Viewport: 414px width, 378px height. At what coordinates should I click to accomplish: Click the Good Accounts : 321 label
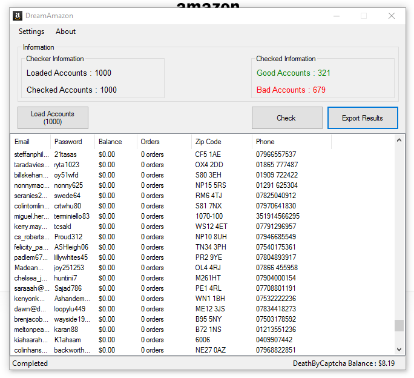[x=294, y=73]
